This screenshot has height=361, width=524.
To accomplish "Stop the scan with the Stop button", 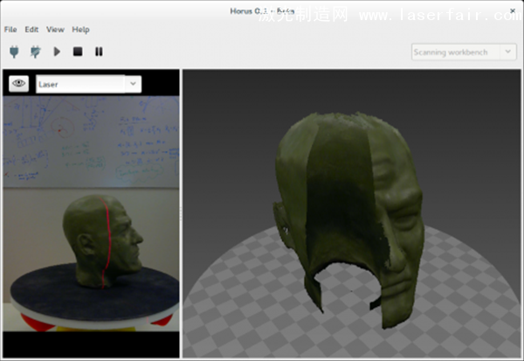I will (x=78, y=52).
